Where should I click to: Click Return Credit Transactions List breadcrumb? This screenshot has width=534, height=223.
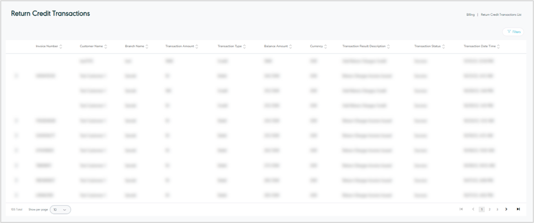[501, 15]
